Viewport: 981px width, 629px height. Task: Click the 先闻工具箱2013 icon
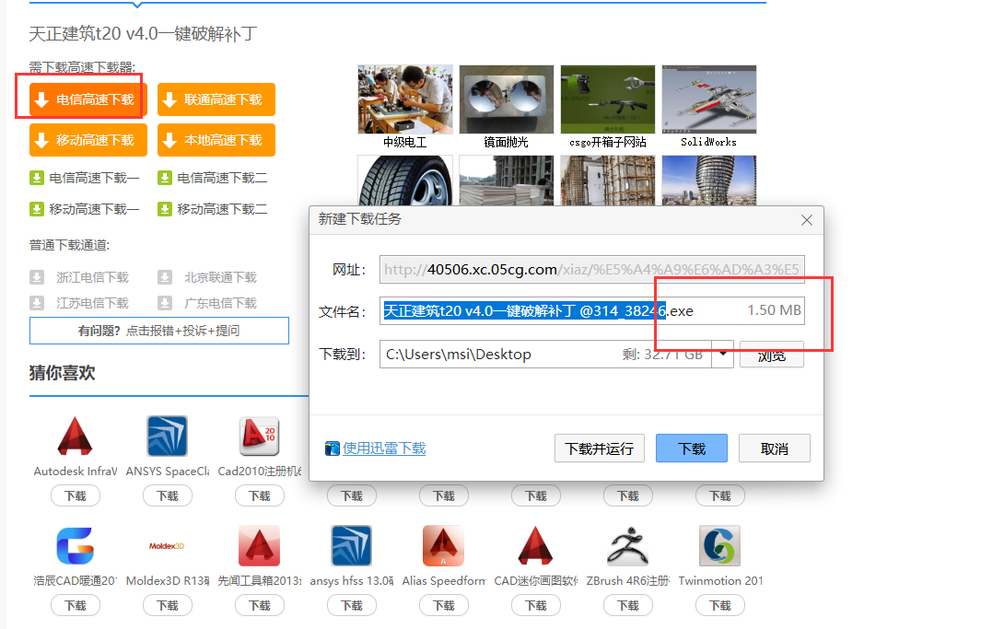[x=259, y=546]
